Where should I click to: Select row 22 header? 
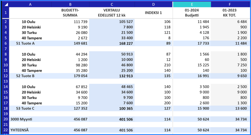[x=5, y=130]
